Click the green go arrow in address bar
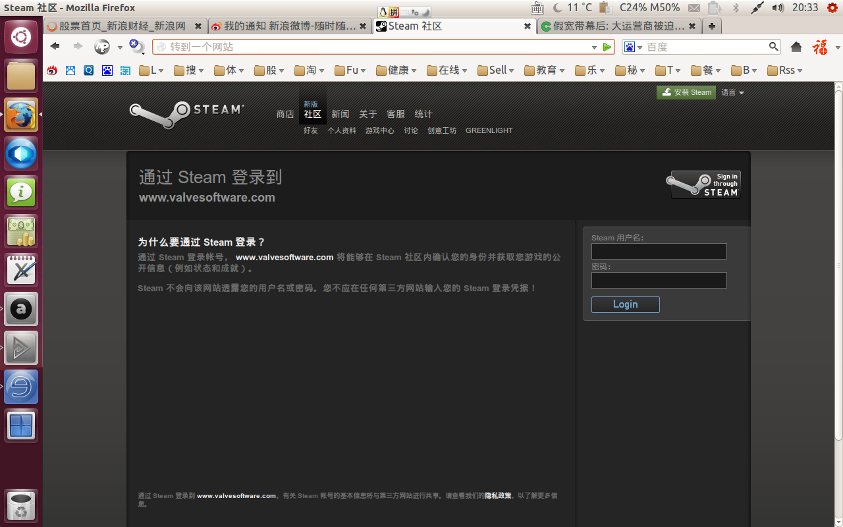843x527 pixels. (607, 47)
